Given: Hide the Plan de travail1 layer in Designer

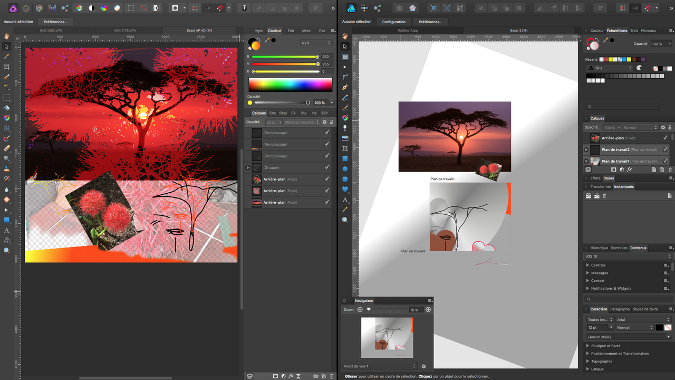Looking at the screenshot, I should coord(666,161).
